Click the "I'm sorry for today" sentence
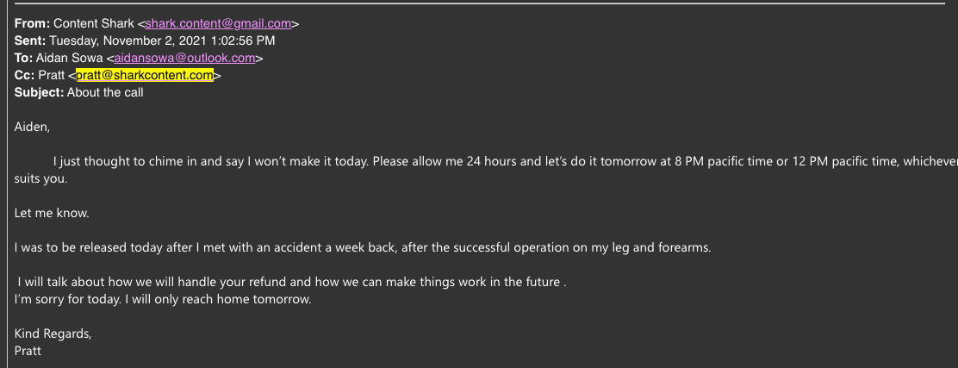The width and height of the screenshot is (958, 368). tap(163, 300)
